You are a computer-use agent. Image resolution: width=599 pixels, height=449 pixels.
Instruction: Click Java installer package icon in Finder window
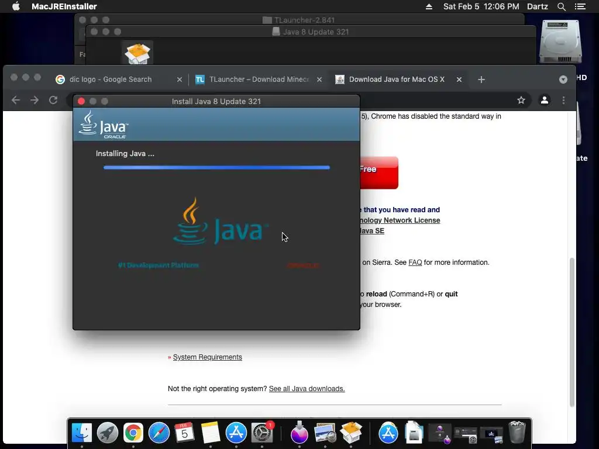click(x=137, y=53)
